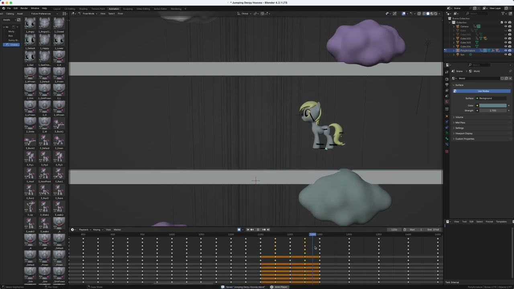Open the View Layer properties tab icon
The height and width of the screenshot is (289, 514).
[x=447, y=90]
